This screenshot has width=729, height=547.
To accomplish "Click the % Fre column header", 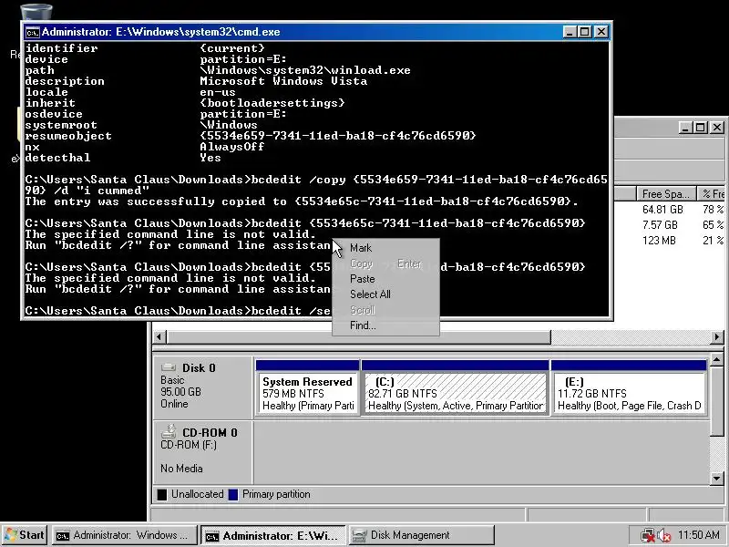I will [x=713, y=193].
